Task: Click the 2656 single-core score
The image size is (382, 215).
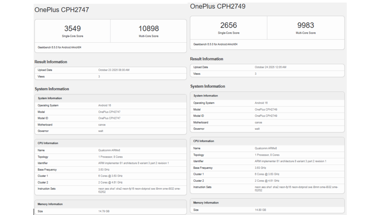Action: coord(228,25)
